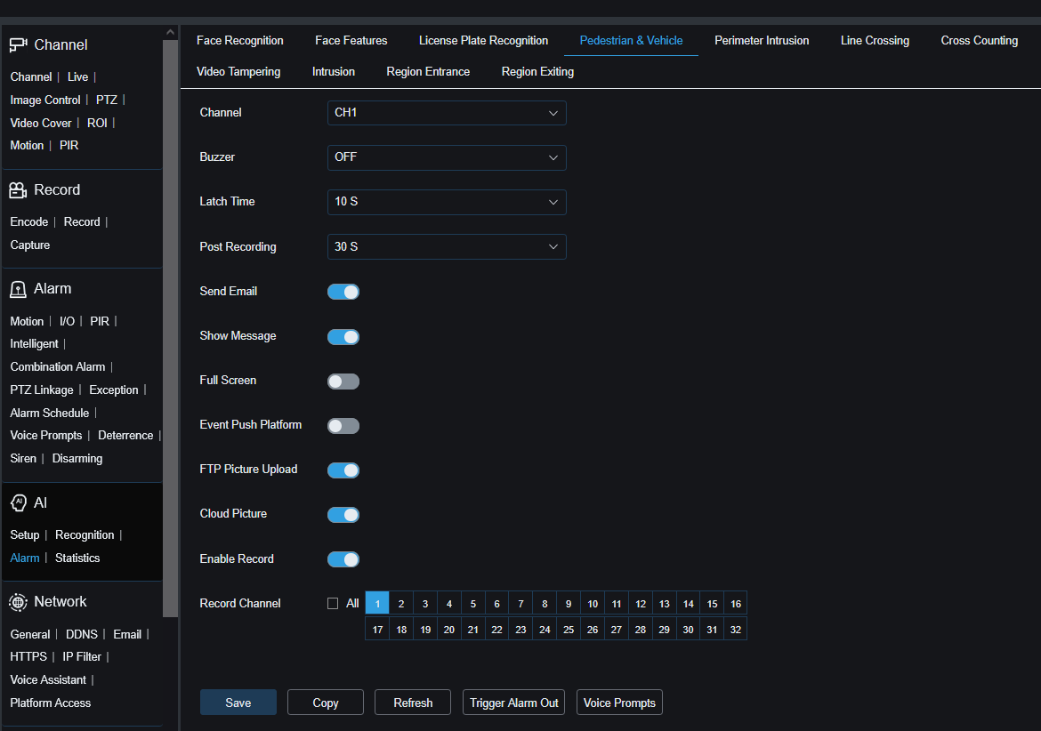Screen dimensions: 1041x731
Task: Open Video Cover sidebar link
Action: tap(41, 124)
